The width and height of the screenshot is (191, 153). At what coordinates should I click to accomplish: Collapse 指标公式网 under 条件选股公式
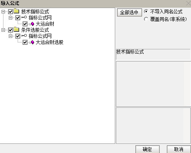pos(10,36)
